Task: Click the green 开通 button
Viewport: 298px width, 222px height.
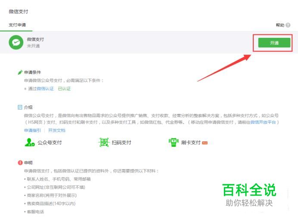Action: tap(274, 43)
